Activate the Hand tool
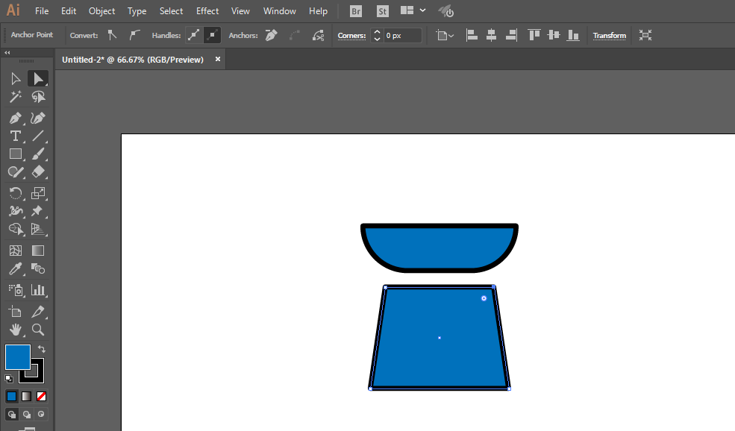The height and width of the screenshot is (431, 735). tap(16, 330)
